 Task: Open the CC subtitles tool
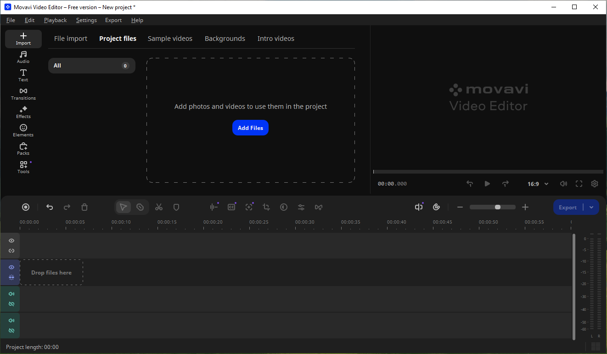pyautogui.click(x=231, y=207)
